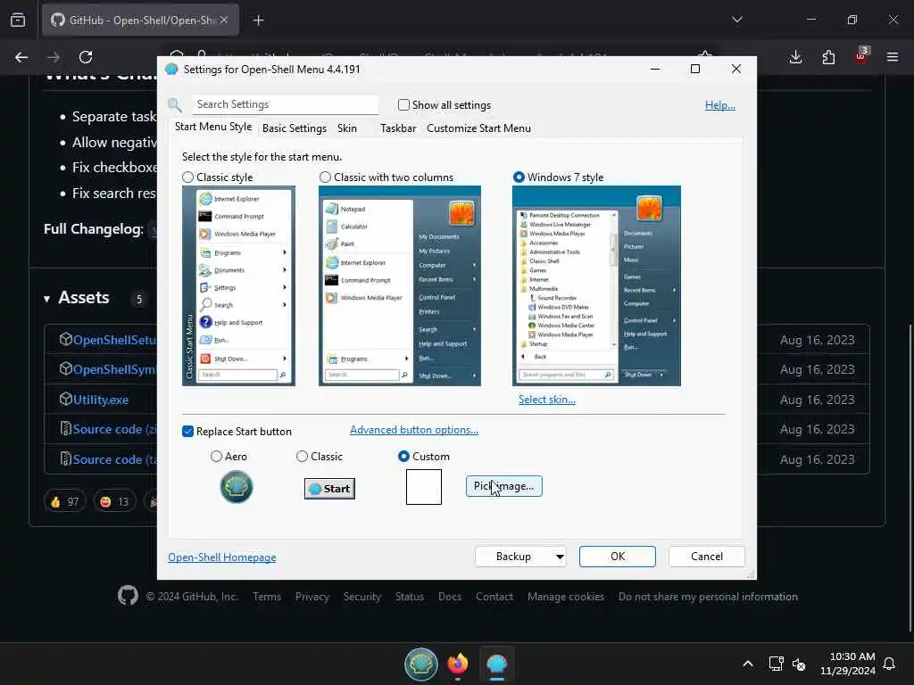The height and width of the screenshot is (685, 914).
Task: Reload the page in Firefox
Action: point(86,56)
